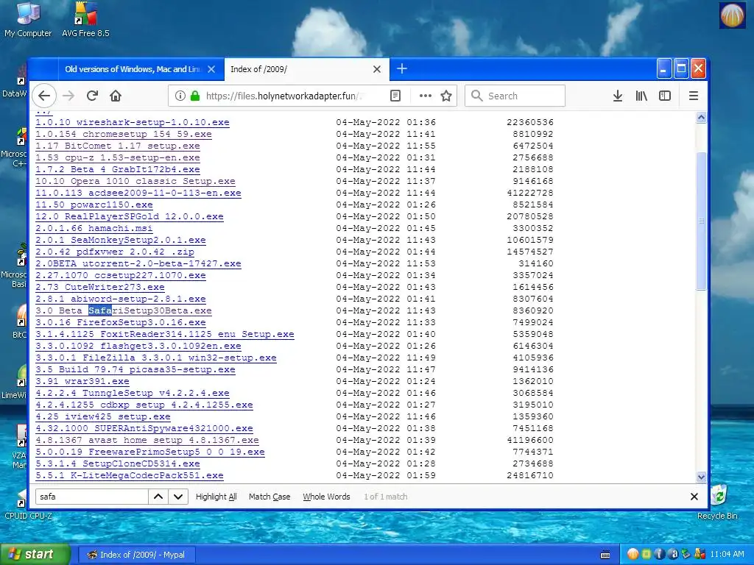Open the browser home page
754x565 pixels.
pos(116,96)
